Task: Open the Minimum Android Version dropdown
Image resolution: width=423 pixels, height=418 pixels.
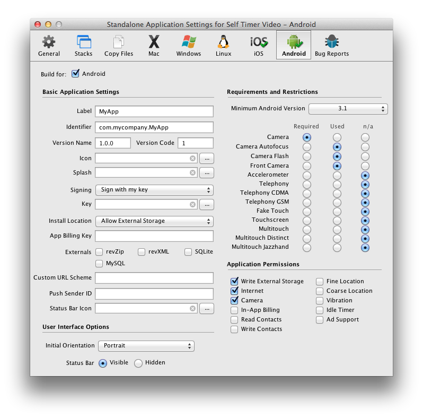Action: pos(348,109)
